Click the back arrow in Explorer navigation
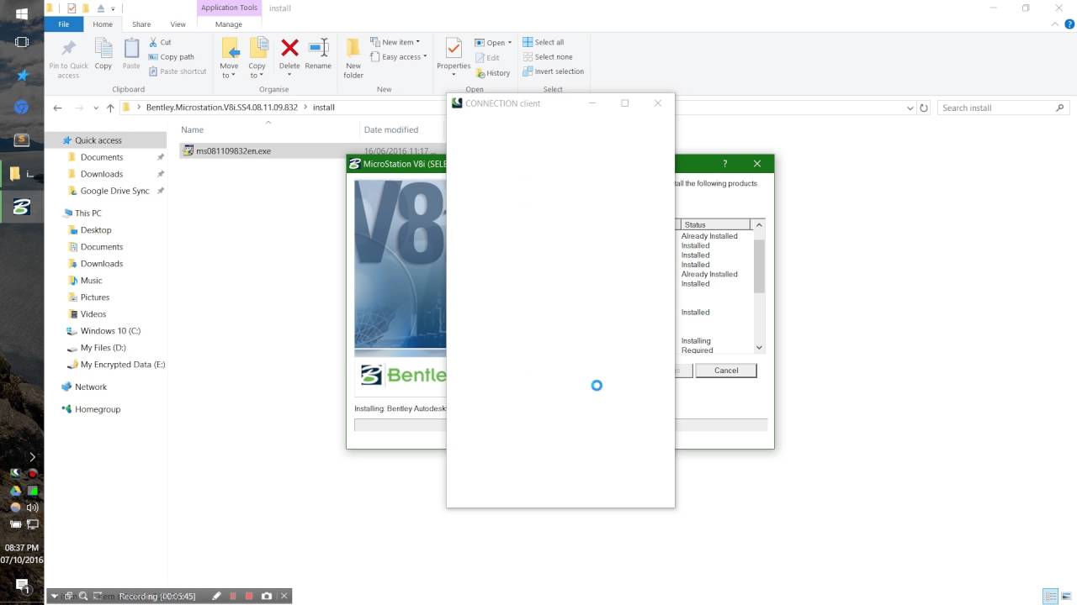Screen dimensions: 1077x605 point(57,108)
